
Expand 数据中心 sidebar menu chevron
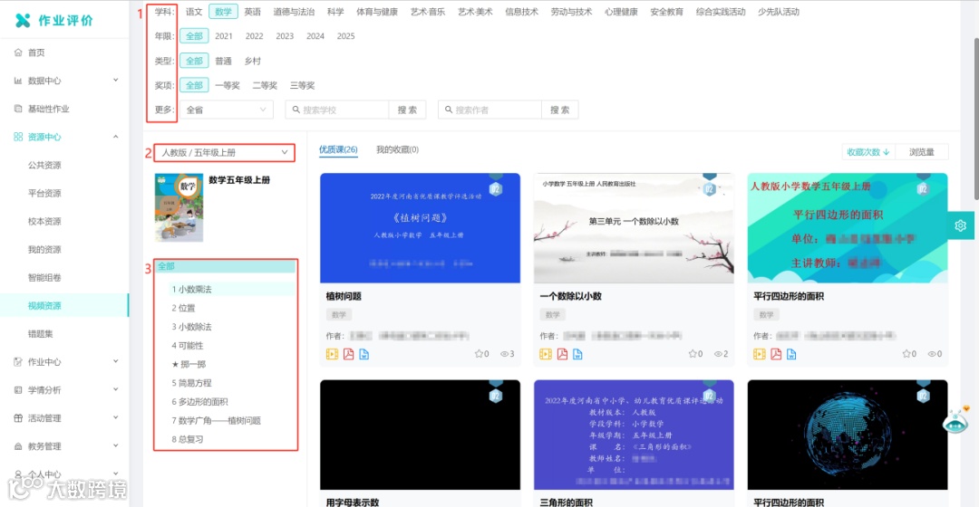115,81
